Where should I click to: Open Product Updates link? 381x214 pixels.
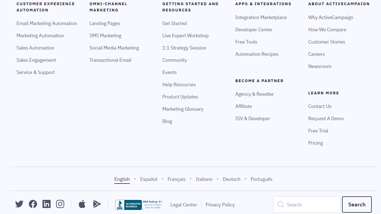(180, 97)
